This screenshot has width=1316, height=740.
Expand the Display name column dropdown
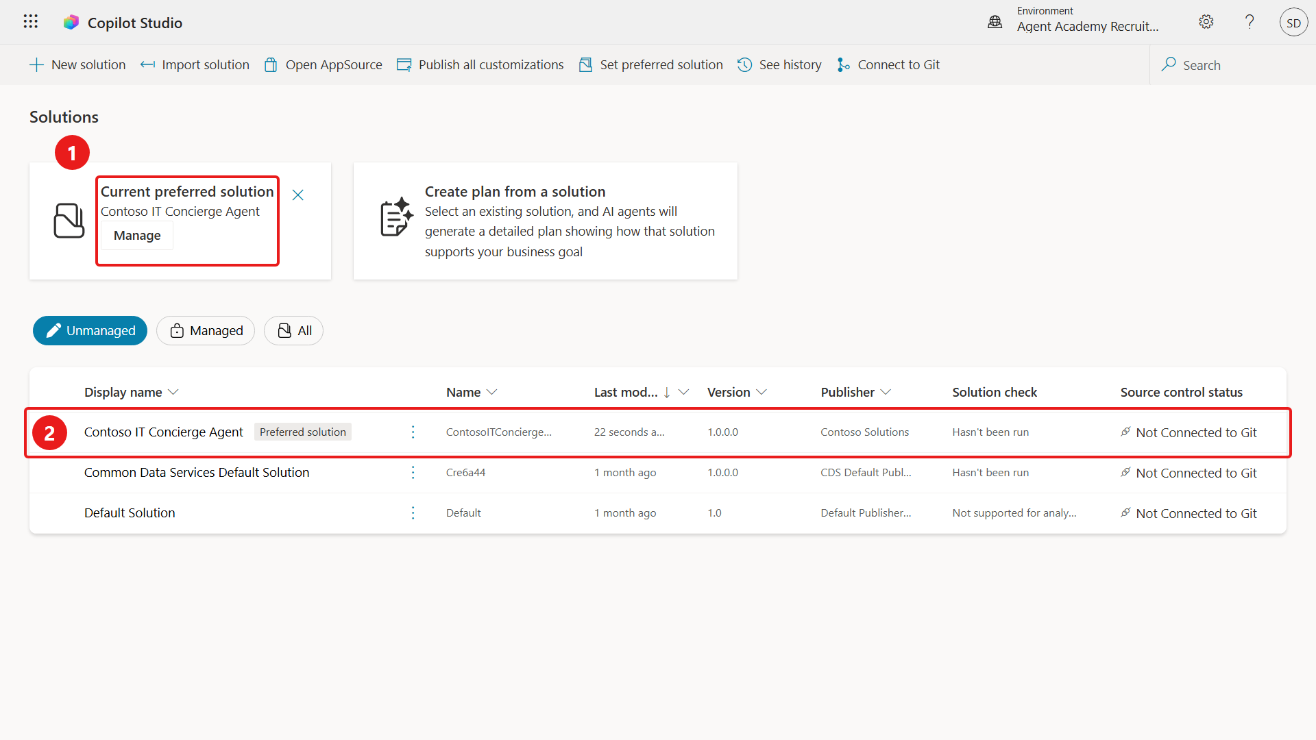coord(173,392)
